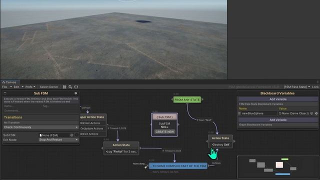
Task: Click the Select Owner button
Action: point(49,87)
